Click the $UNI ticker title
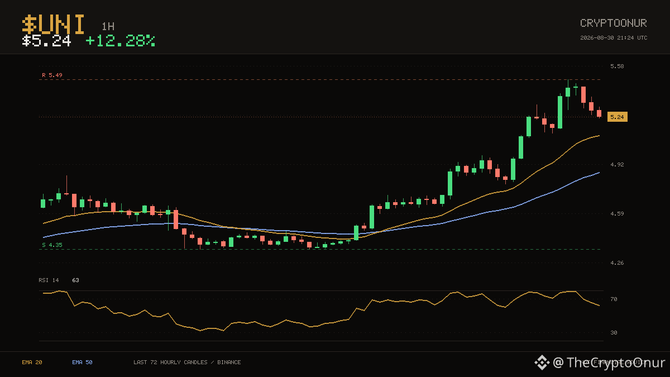The image size is (670, 377). [54, 25]
